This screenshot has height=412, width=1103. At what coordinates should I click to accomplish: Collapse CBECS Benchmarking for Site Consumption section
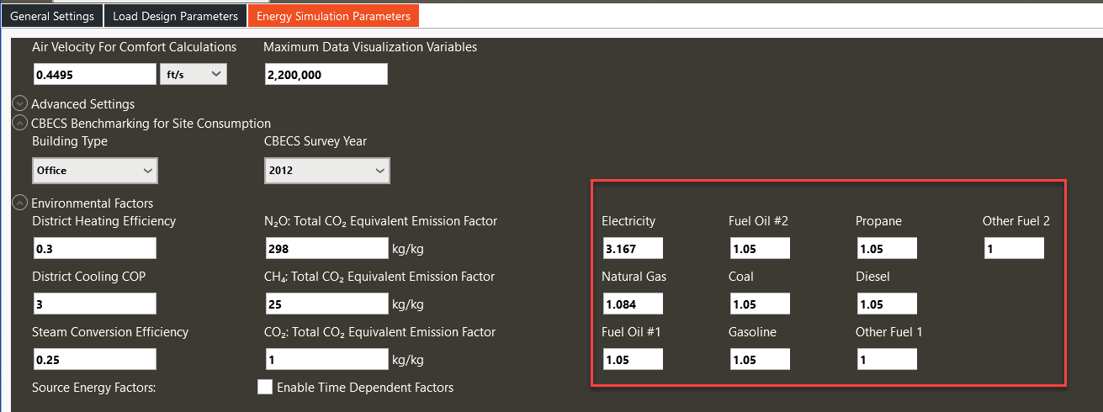pos(20,124)
